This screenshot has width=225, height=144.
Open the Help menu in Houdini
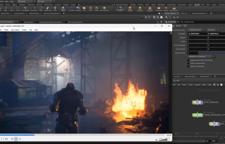pyautogui.click(x=12, y=1)
